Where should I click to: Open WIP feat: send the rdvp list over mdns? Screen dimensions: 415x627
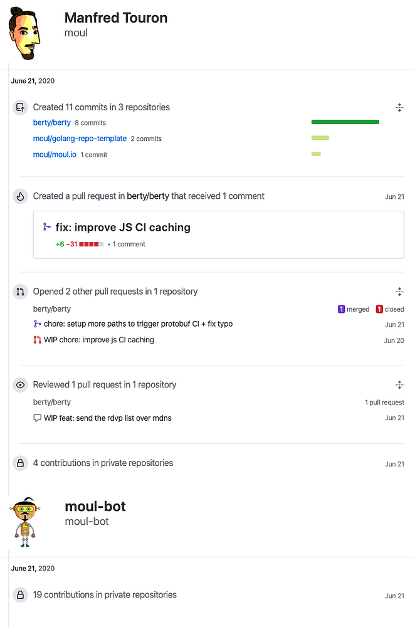(x=108, y=418)
